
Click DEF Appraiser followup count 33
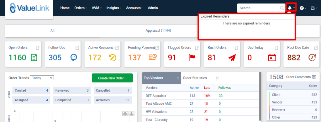pyautogui.click(x=220, y=96)
